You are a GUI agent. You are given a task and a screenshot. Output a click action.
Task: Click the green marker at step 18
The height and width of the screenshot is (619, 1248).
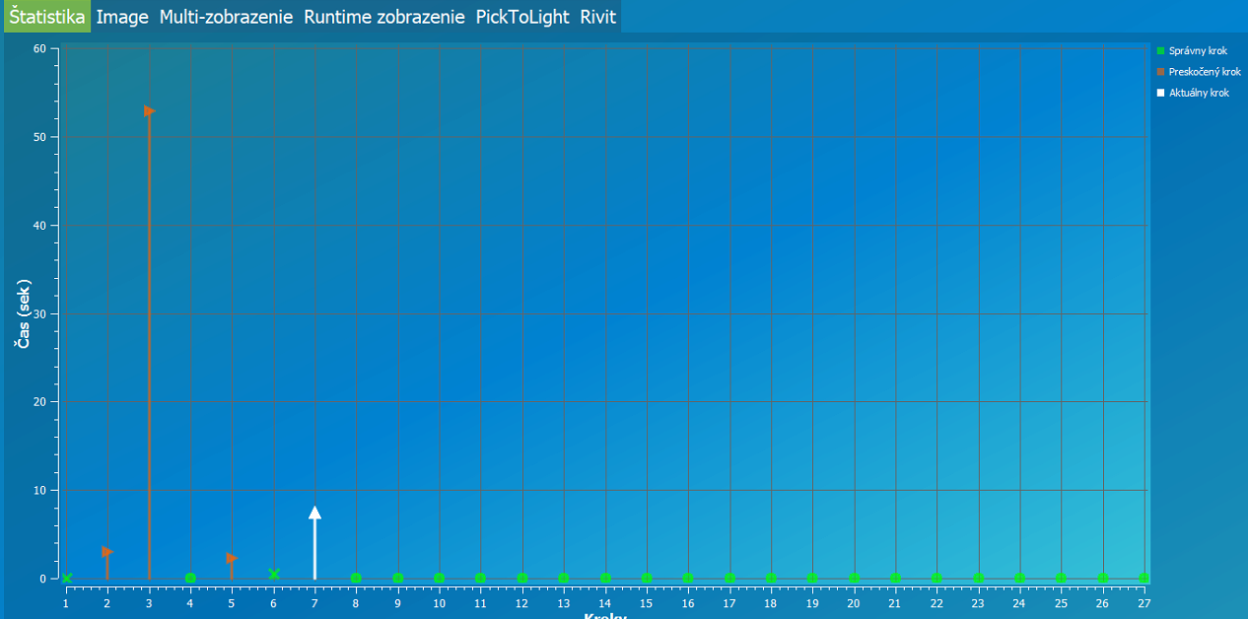coord(771,579)
